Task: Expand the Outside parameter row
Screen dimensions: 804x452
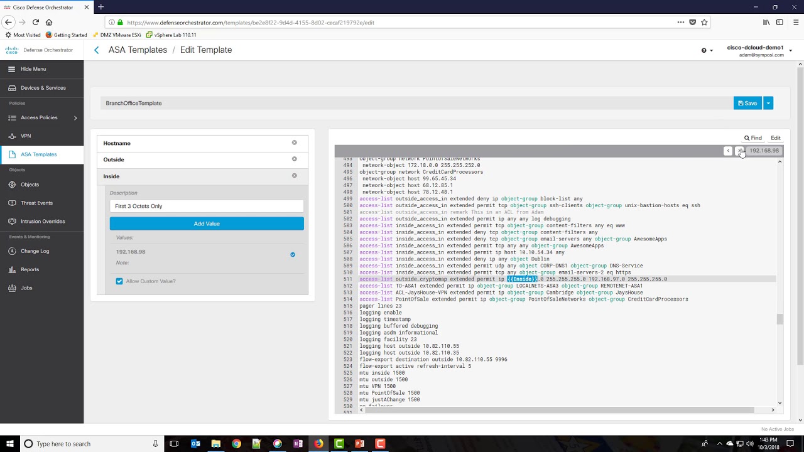Action: 202,159
